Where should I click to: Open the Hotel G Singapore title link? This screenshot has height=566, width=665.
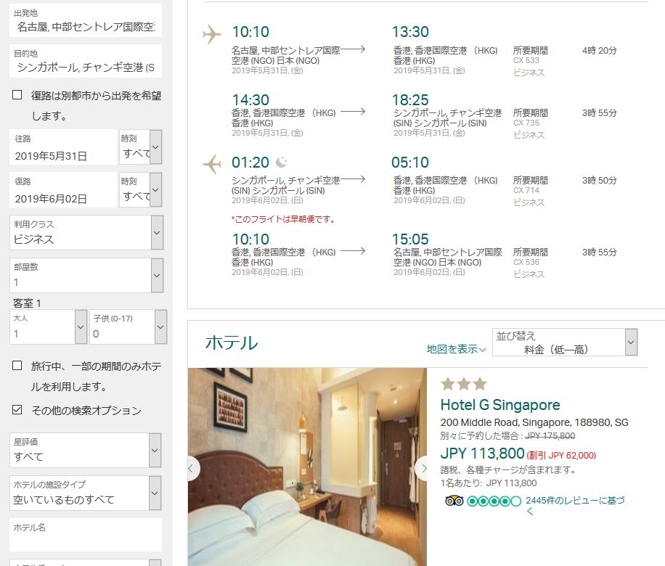(500, 405)
